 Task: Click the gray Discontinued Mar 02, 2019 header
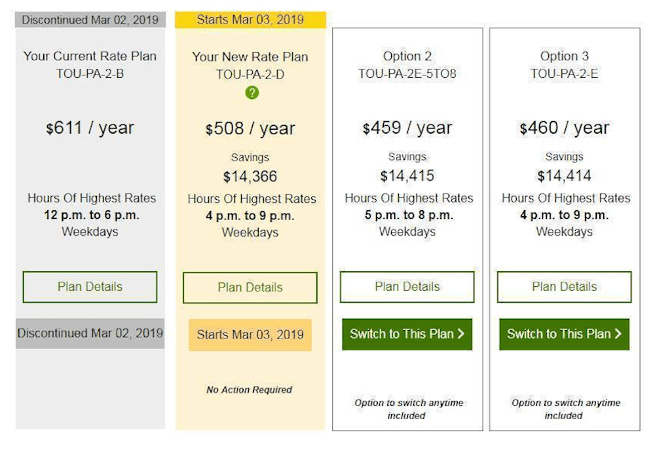coord(90,20)
